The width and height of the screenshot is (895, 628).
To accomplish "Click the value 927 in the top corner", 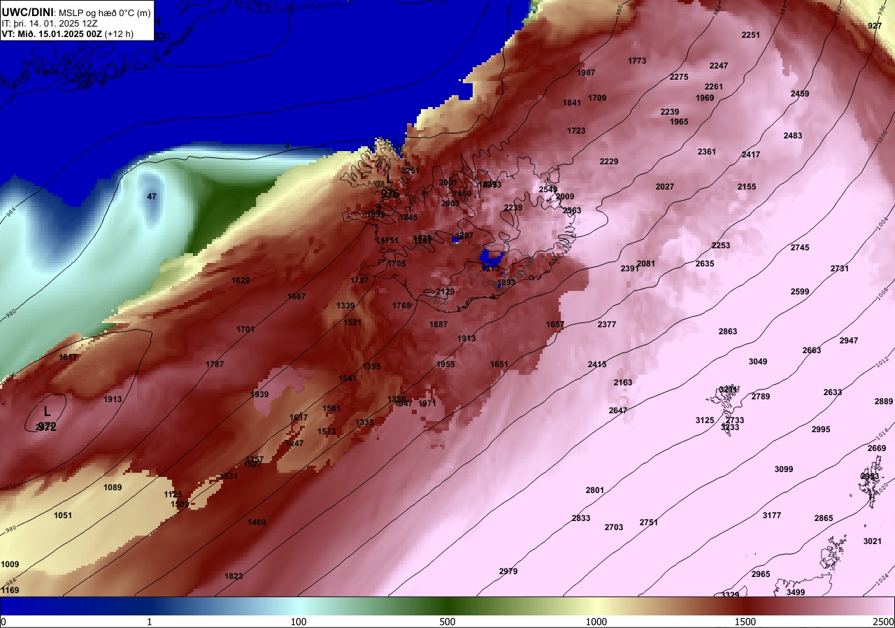I will [x=875, y=26].
